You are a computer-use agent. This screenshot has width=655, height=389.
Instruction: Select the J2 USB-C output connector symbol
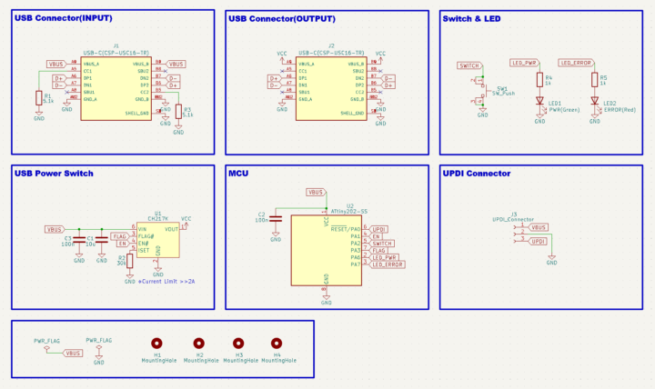click(331, 87)
